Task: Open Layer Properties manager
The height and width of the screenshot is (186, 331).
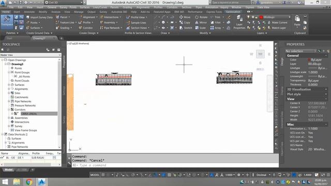Action: pyautogui.click(x=239, y=22)
